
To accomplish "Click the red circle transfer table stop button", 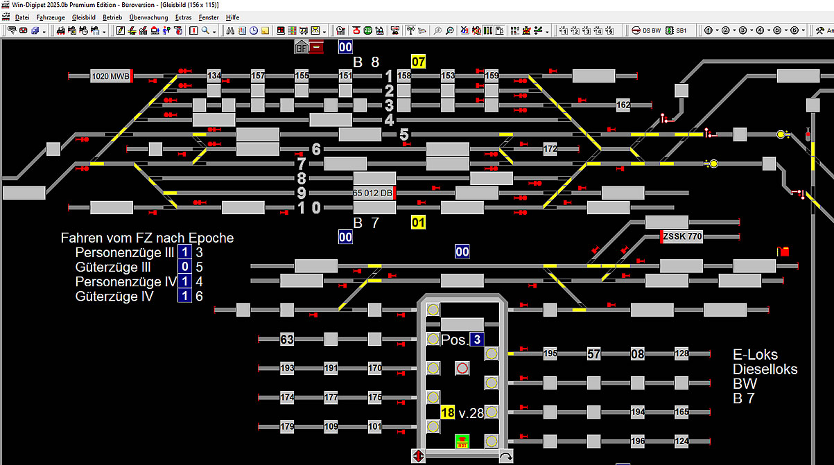I will click(x=462, y=368).
